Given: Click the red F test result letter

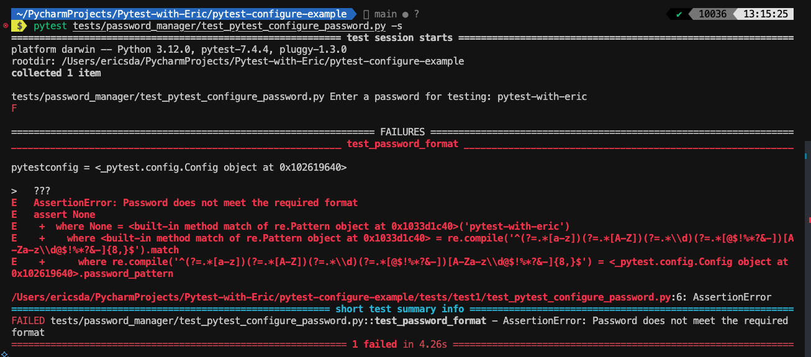Looking at the screenshot, I should pyautogui.click(x=14, y=108).
